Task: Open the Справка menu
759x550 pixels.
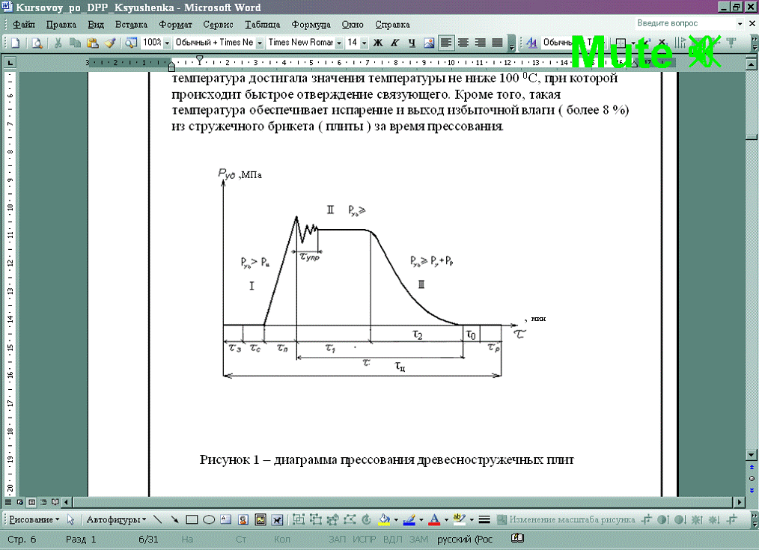Action: (x=392, y=25)
